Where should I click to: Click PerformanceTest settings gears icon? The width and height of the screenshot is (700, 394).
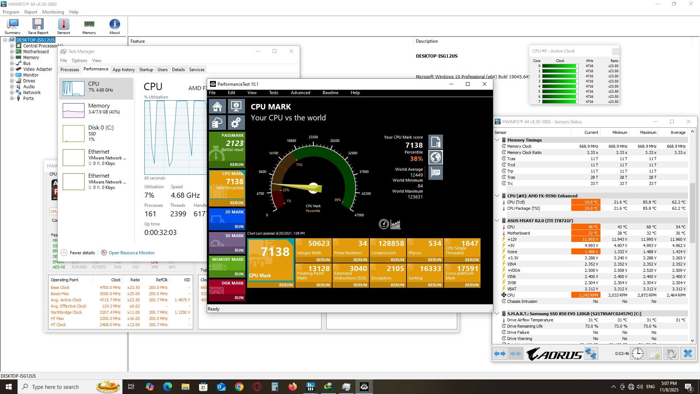click(236, 123)
